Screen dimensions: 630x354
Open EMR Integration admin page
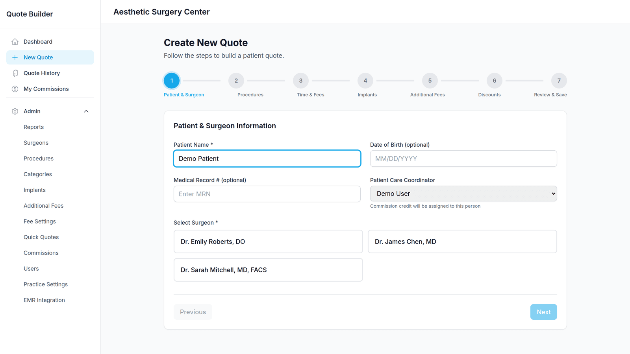click(x=44, y=300)
